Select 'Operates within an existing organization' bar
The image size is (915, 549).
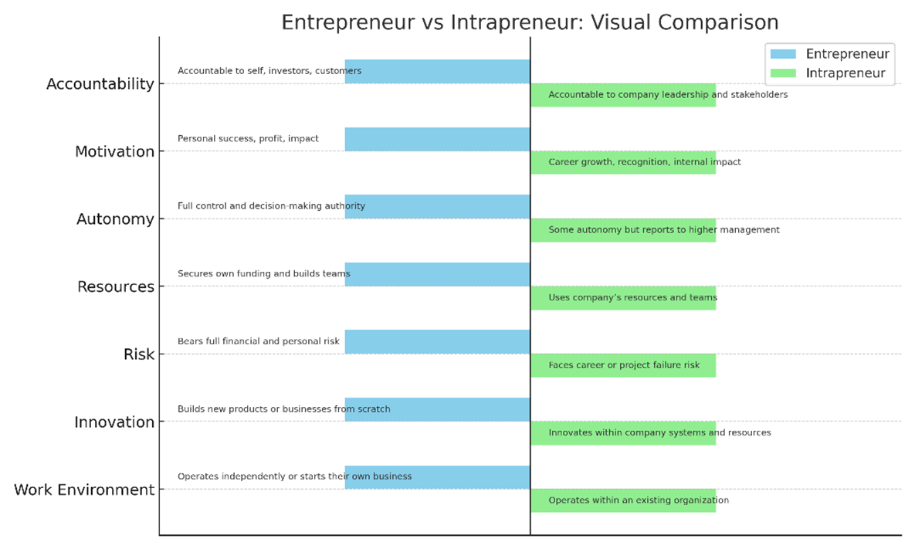623,500
